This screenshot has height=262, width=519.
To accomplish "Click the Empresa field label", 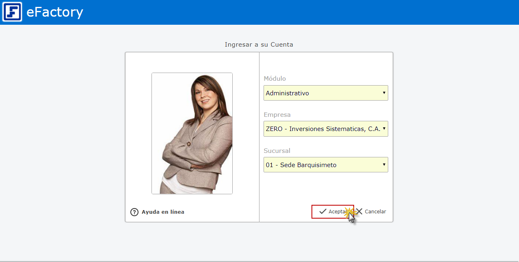I will pos(277,115).
